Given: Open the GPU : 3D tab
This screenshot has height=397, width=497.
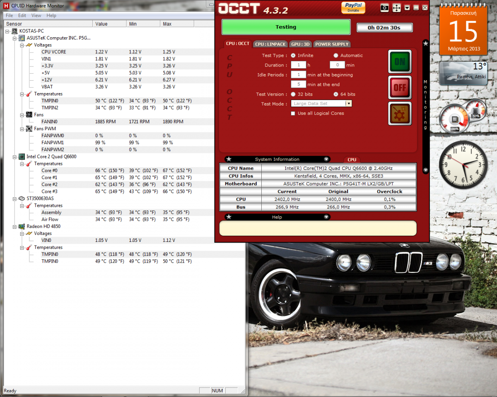Looking at the screenshot, I should pyautogui.click(x=300, y=44).
